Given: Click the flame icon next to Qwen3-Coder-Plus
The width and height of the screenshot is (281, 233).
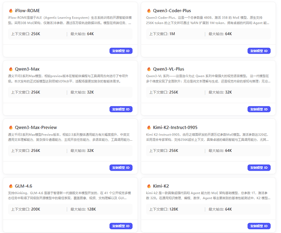Looking at the screenshot, I should [149, 10].
